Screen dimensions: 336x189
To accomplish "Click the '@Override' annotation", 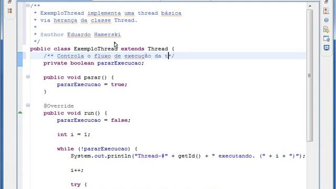I will click(58, 106).
